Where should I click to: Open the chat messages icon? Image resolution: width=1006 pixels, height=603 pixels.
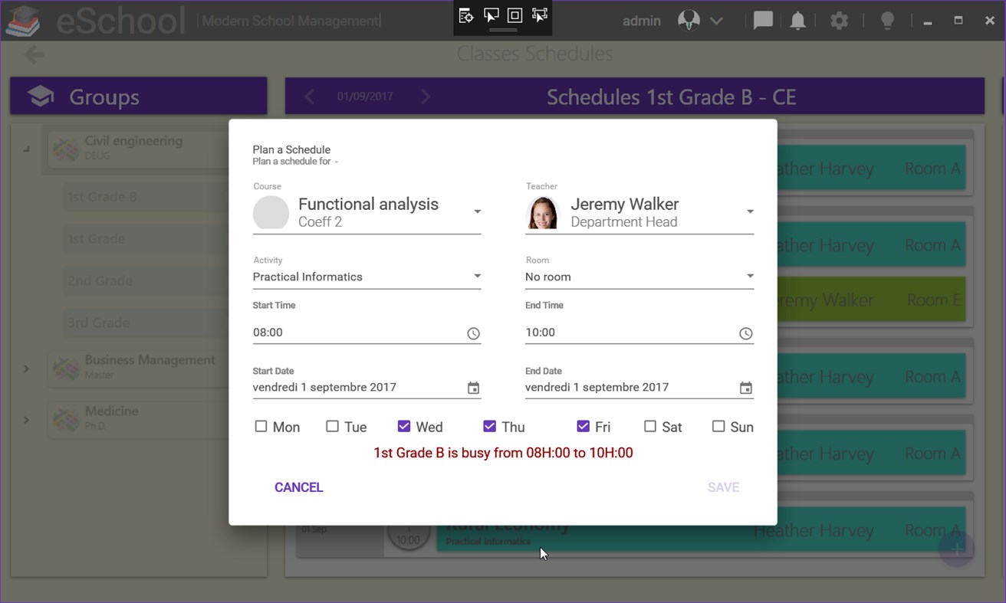762,21
